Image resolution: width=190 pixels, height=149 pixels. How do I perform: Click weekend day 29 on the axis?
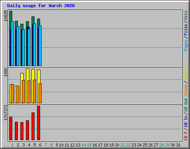tap(167, 145)
